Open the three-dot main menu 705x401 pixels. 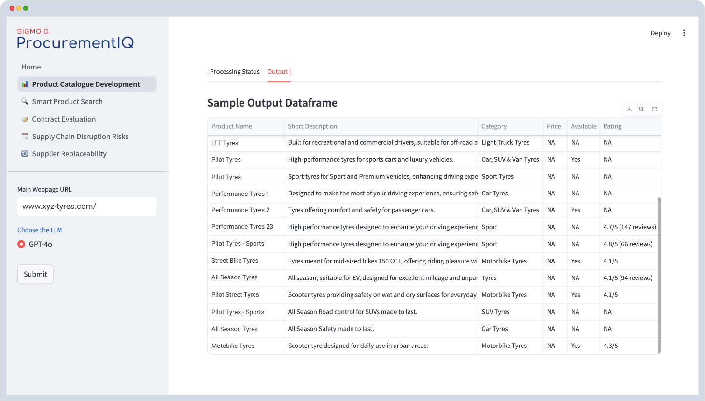pyautogui.click(x=684, y=33)
